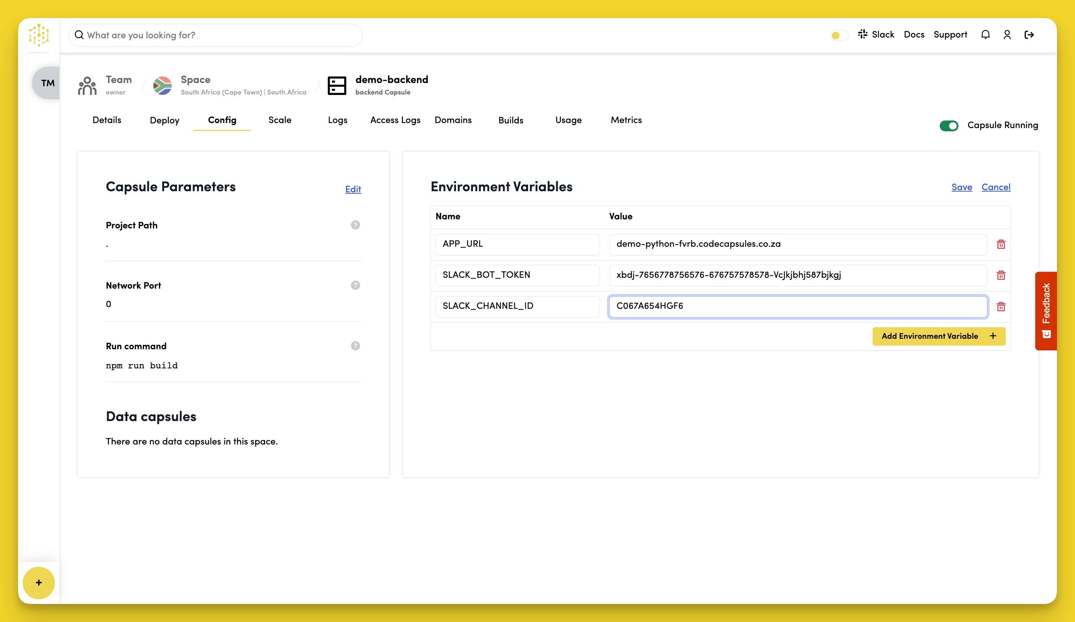Open the Access Logs tab
Screen dimensions: 1075x622
(x=395, y=120)
